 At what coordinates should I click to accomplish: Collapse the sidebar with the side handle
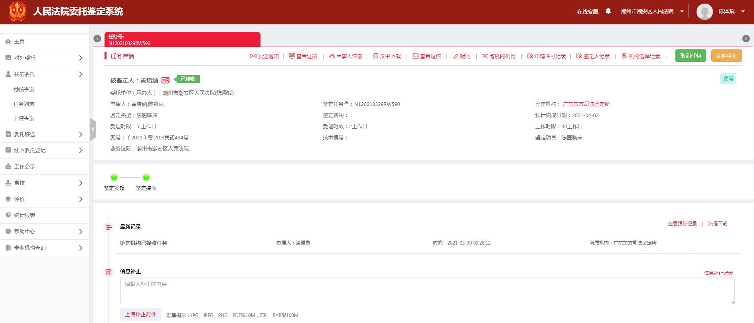[93, 129]
